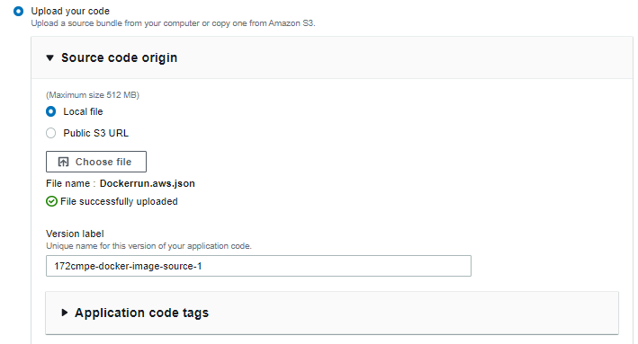Click the Source code origin heading text
Viewport: 638px width, 344px height.
[119, 57]
